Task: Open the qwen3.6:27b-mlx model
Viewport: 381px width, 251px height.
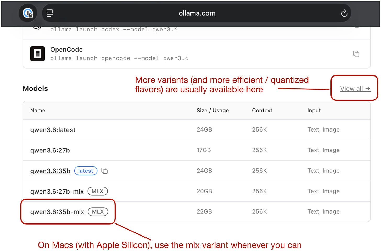Action: tap(57, 192)
